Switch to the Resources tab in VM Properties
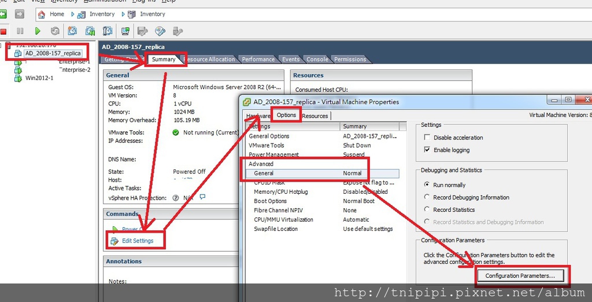This screenshot has width=592, height=302. (x=315, y=116)
